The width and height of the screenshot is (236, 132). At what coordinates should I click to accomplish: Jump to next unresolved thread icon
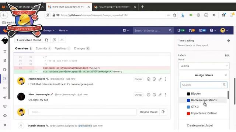pos(54,40)
